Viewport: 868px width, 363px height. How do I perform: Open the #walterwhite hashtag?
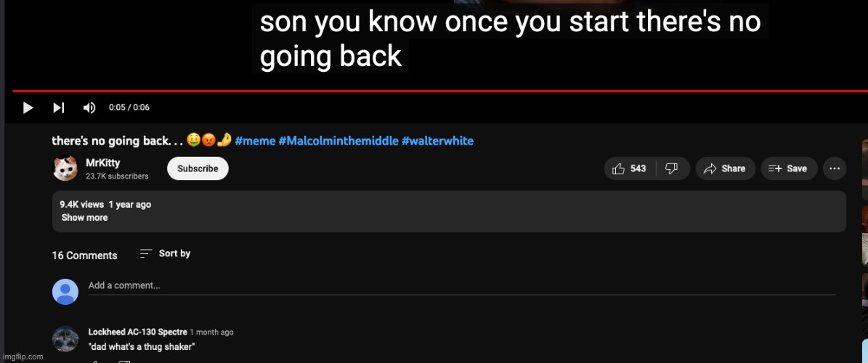[437, 141]
